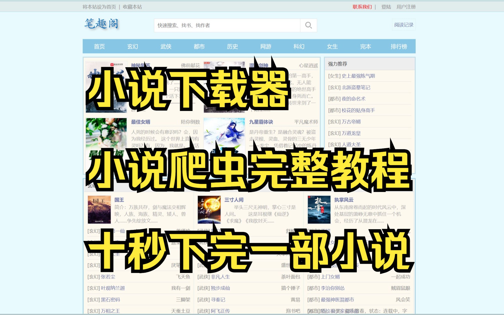Click 国王 cover thumbnail
This screenshot has height=315, width=504.
click(99, 209)
